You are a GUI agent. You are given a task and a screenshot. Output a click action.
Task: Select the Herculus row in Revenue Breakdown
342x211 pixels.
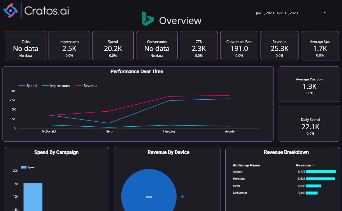[x=284, y=179]
